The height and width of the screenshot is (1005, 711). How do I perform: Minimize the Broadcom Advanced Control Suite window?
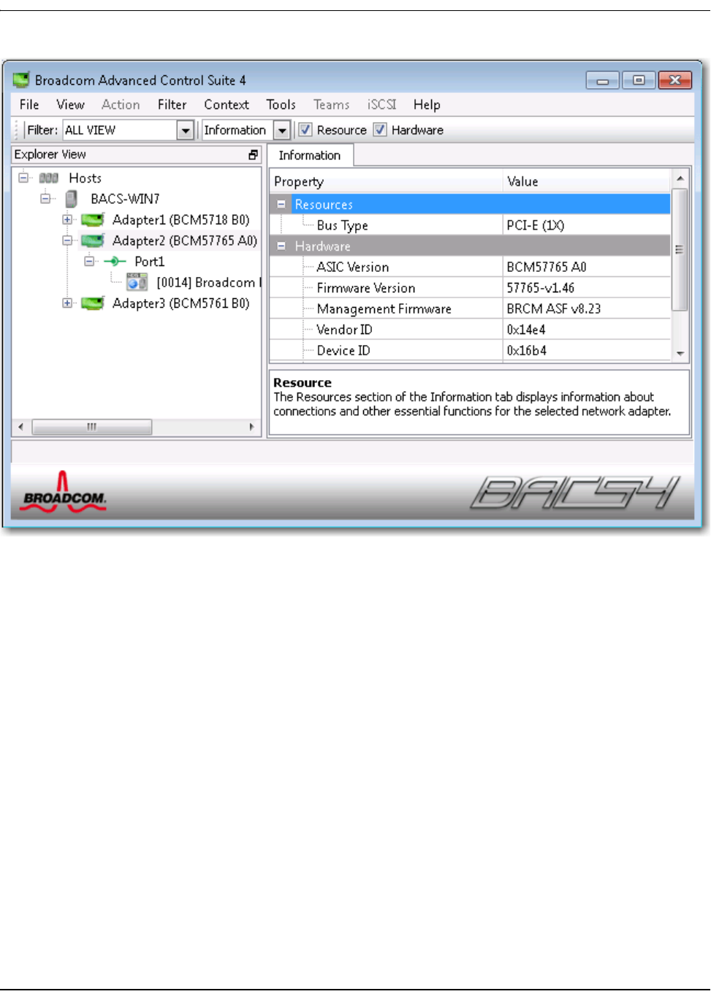pyautogui.click(x=603, y=80)
